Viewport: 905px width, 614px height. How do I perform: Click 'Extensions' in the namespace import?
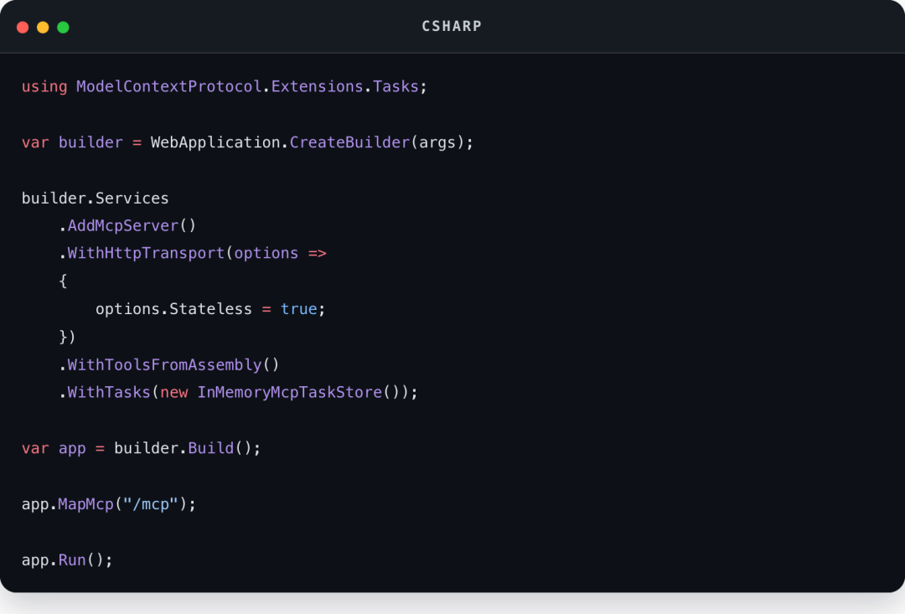(317, 86)
